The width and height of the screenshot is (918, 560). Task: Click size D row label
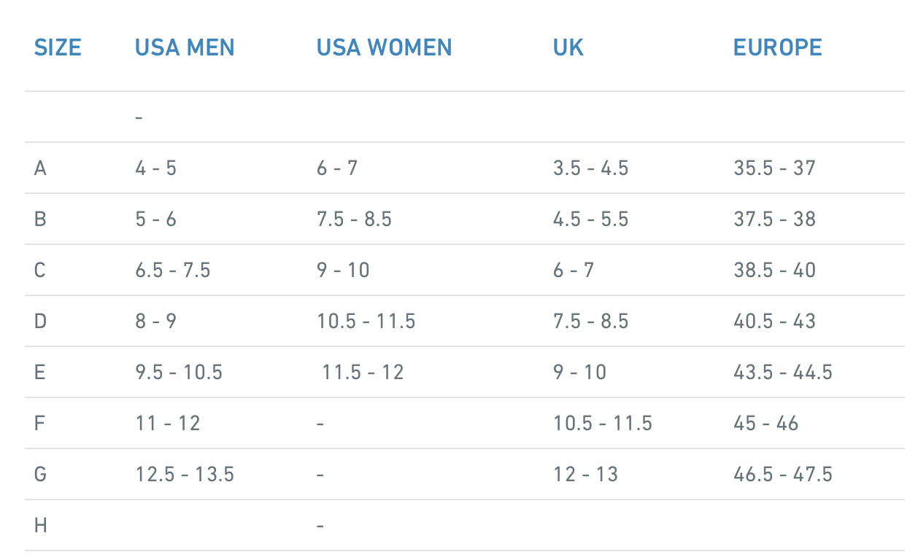tap(40, 321)
